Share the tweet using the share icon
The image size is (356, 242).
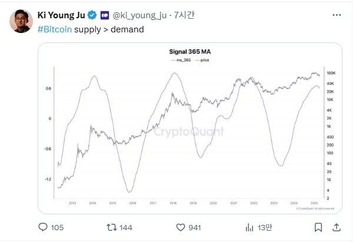[337, 227]
